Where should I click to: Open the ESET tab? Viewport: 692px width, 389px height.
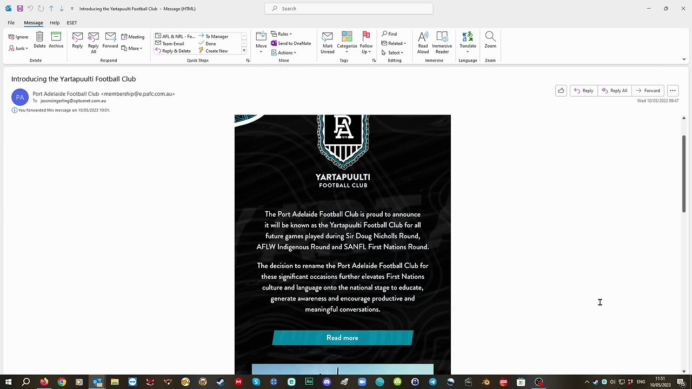point(72,23)
